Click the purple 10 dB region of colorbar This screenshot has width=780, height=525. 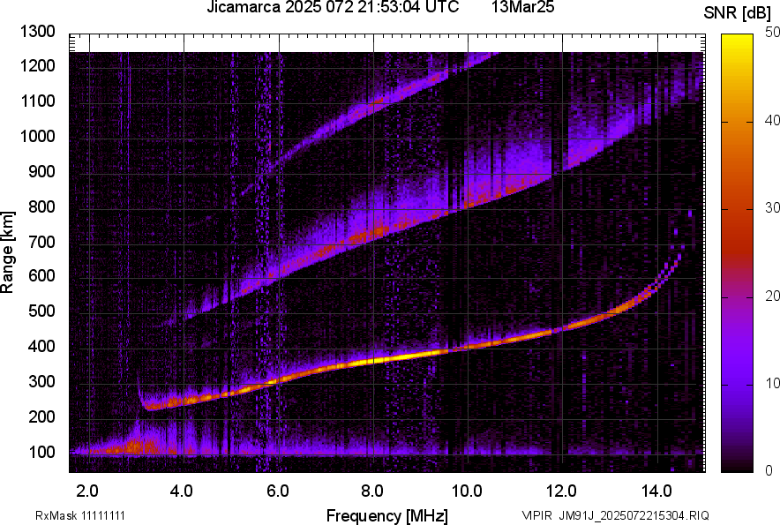[737, 384]
